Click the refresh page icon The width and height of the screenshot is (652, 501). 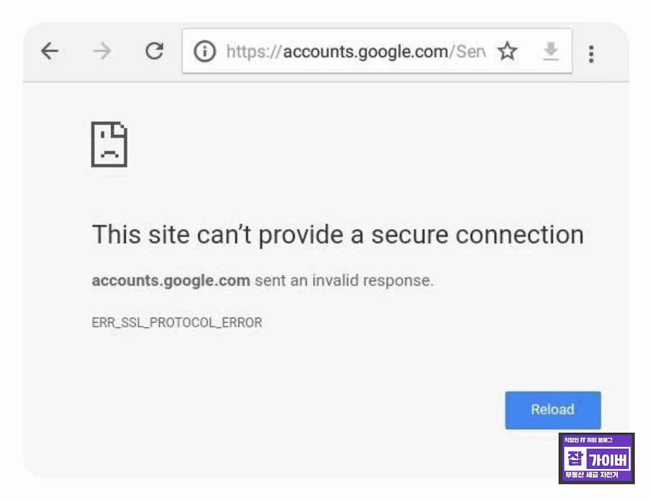pyautogui.click(x=155, y=51)
